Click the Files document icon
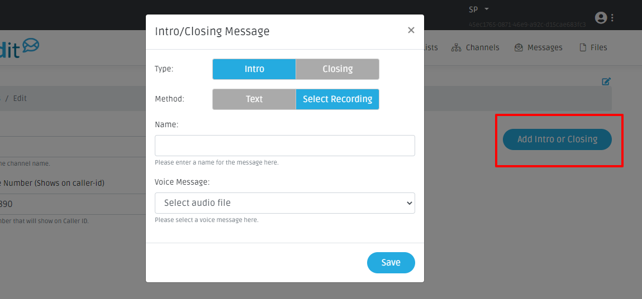Viewport: 642px width, 299px height. point(583,47)
